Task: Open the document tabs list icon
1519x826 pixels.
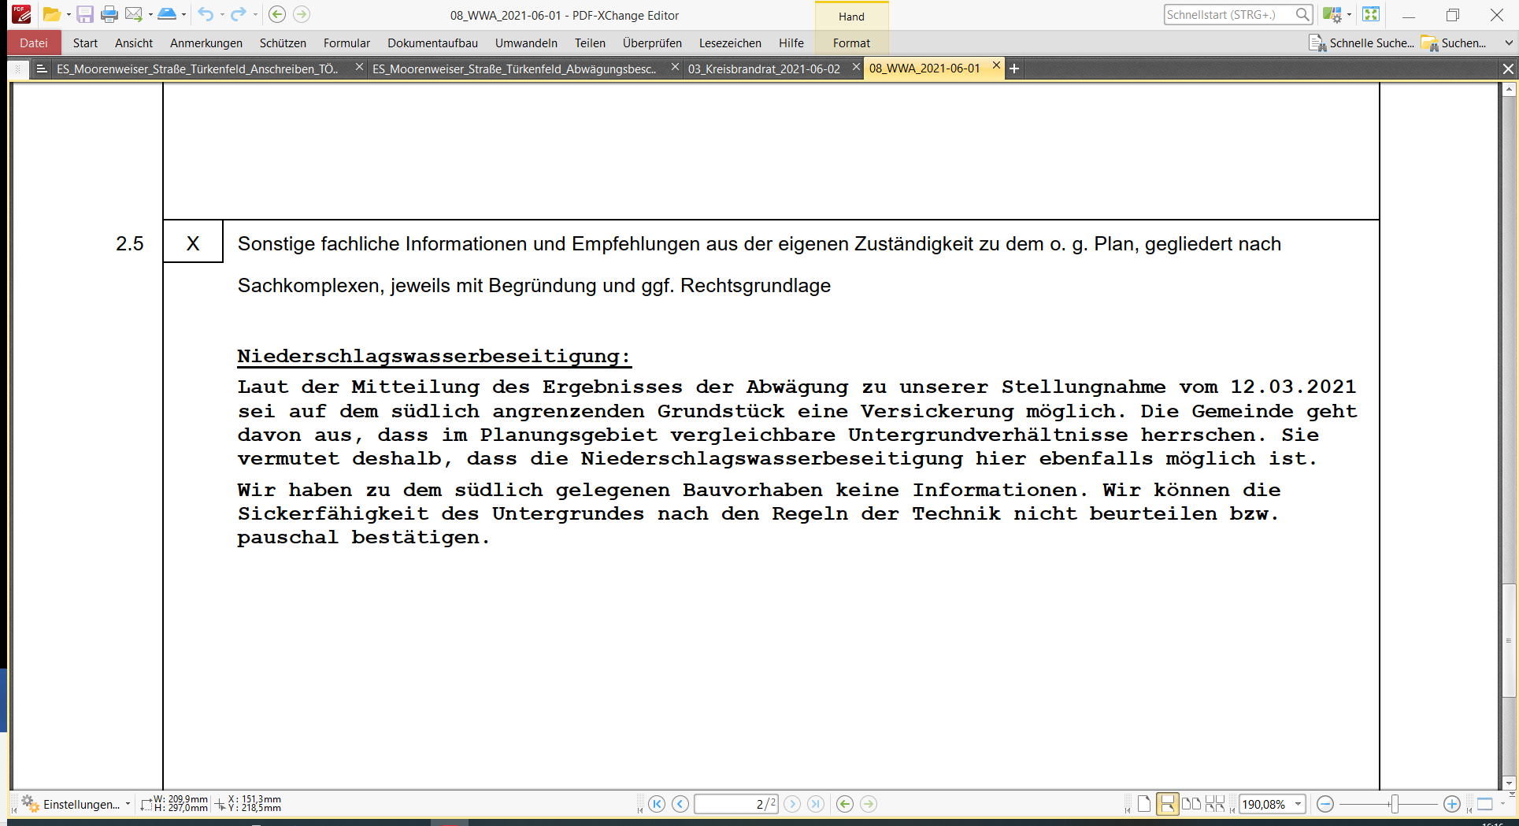Action: tap(42, 69)
